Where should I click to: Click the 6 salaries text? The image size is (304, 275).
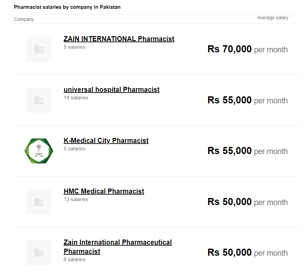tap(74, 259)
